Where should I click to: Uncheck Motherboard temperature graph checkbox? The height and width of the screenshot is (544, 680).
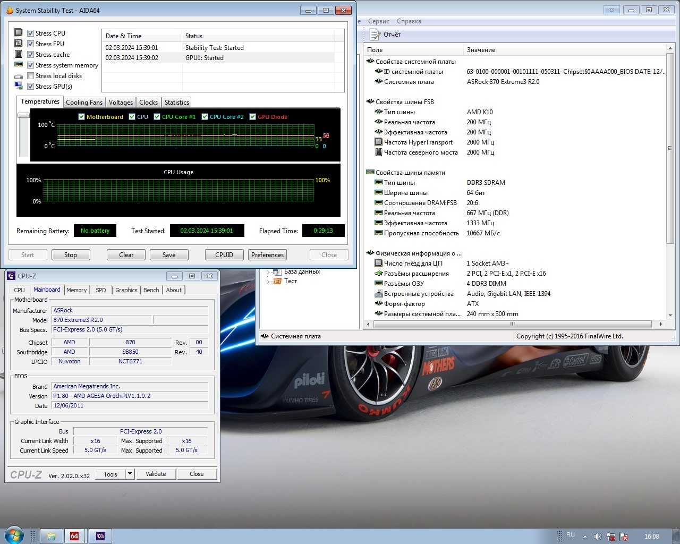[81, 116]
